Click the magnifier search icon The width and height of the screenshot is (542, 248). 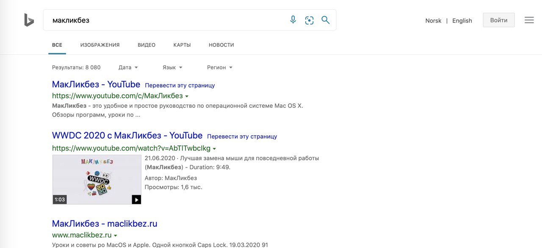[x=325, y=20]
